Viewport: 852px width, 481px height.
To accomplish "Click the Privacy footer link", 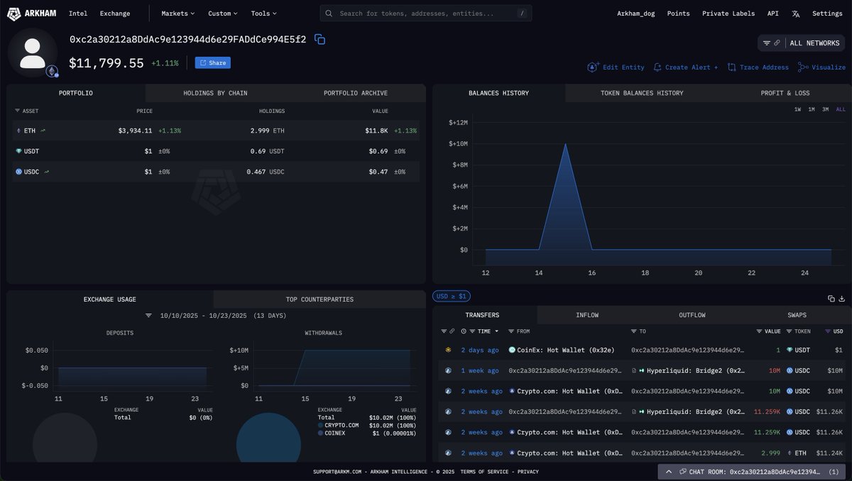I will tap(528, 472).
